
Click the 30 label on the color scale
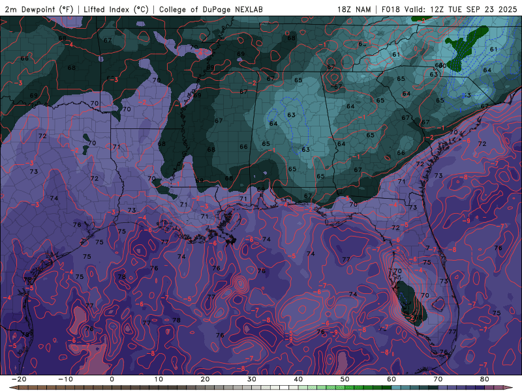(252, 379)
